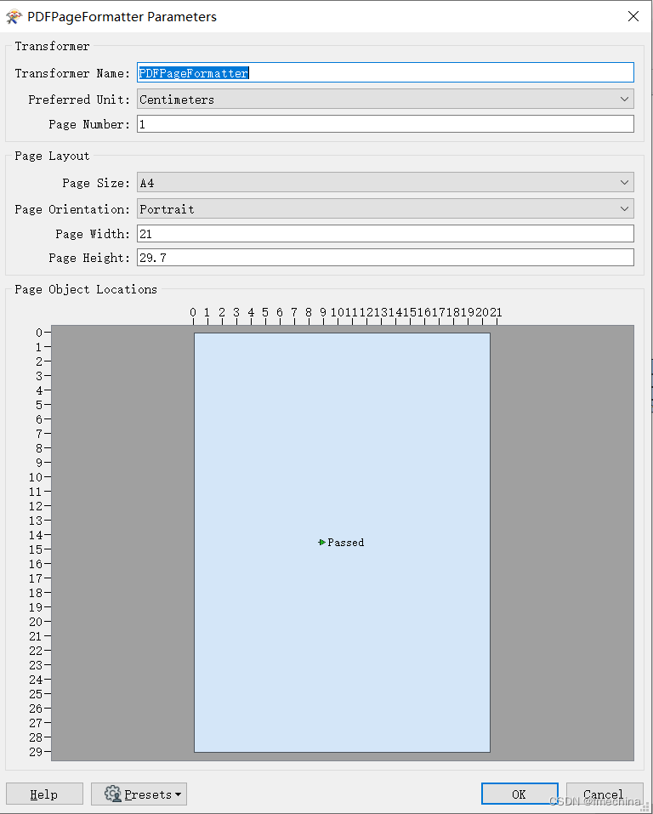Click the Page Layout group heading
Screen dimensions: 653x814
52,156
